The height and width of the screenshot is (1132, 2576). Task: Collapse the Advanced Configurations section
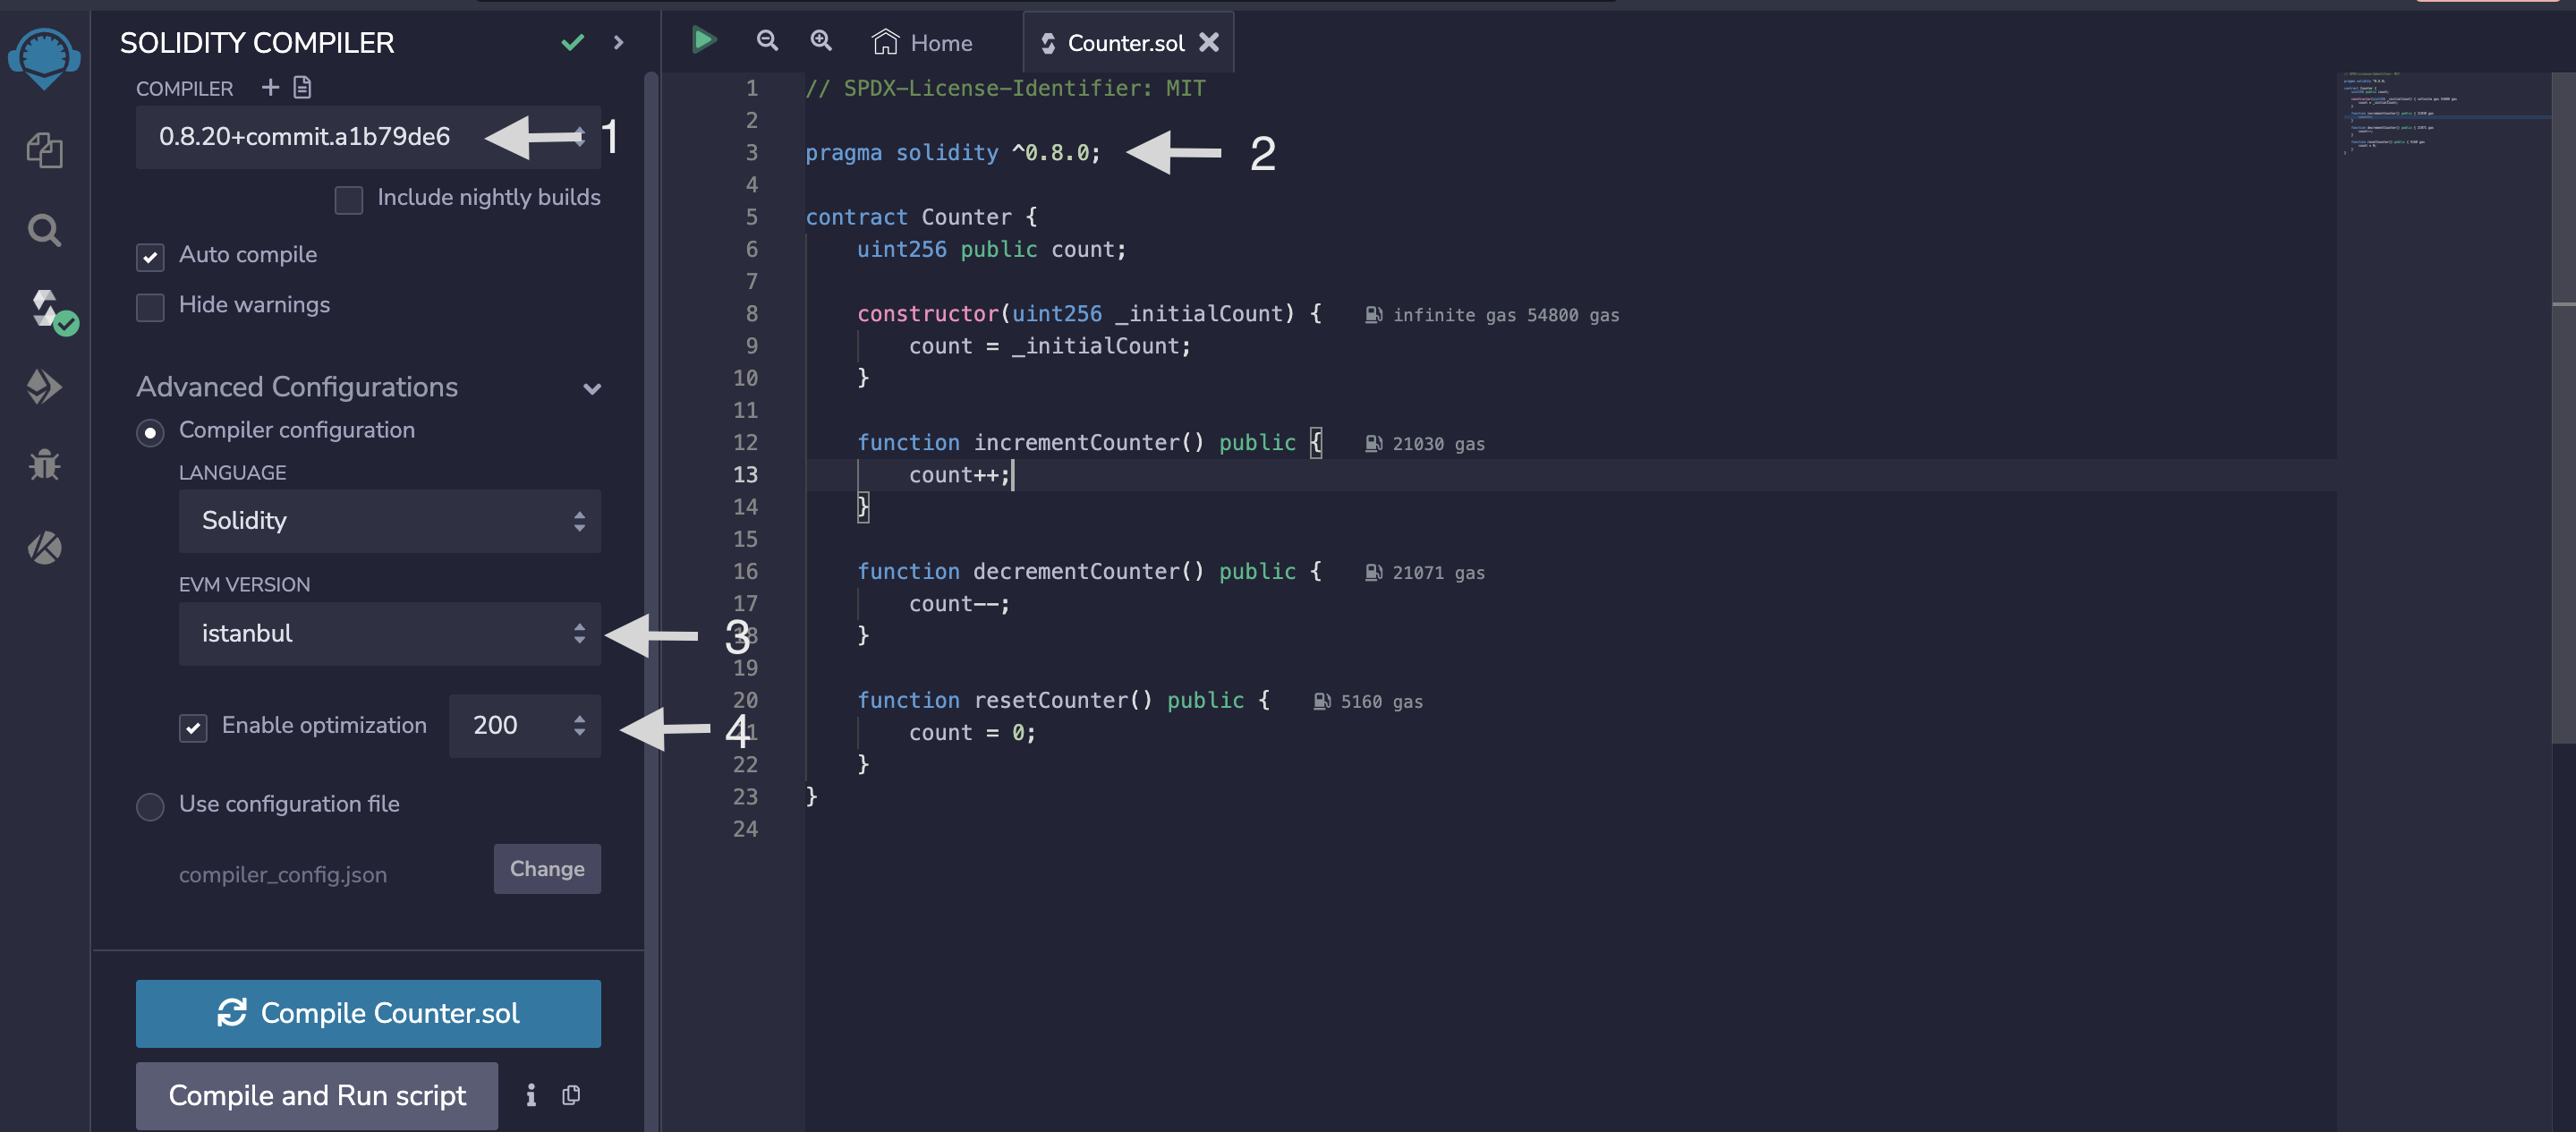tap(592, 389)
